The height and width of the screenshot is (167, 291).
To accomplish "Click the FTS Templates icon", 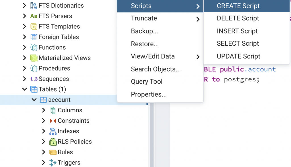I will 34,27.
